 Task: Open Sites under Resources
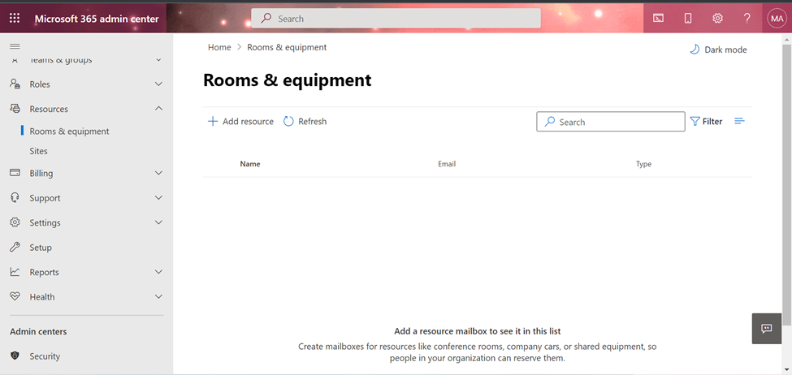click(38, 151)
